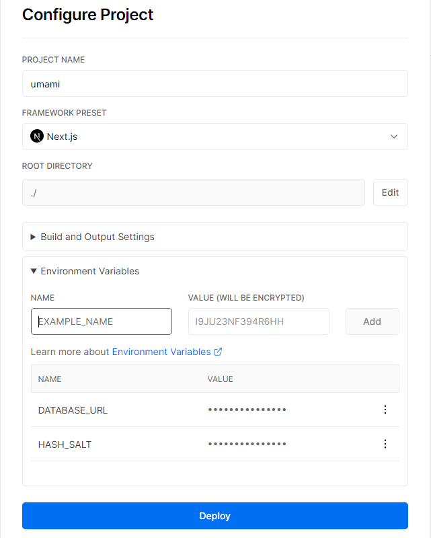Image resolution: width=431 pixels, height=538 pixels.
Task: Click the Add environment variable button
Action: 372,321
